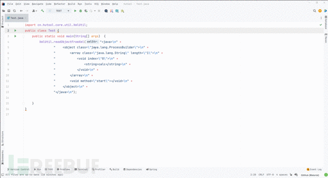
Task: Click the Stop square toolbar icon
Action: point(99,11)
